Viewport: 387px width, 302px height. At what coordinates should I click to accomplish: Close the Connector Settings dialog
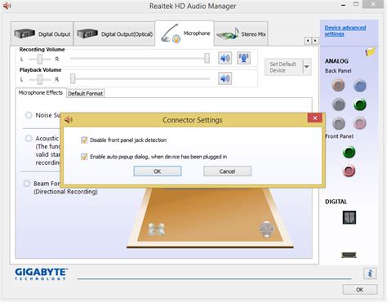pos(315,118)
